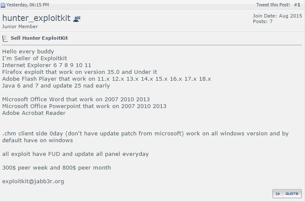Click the Posts: 7 counter
This screenshot has width=305, height=202.
click(x=263, y=21)
